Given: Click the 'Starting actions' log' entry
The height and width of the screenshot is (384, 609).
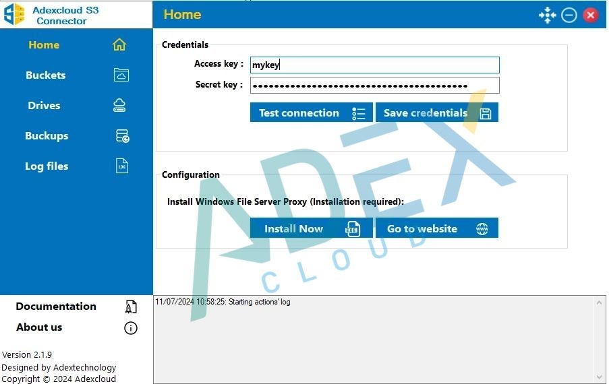Looking at the screenshot, I should coord(223,302).
